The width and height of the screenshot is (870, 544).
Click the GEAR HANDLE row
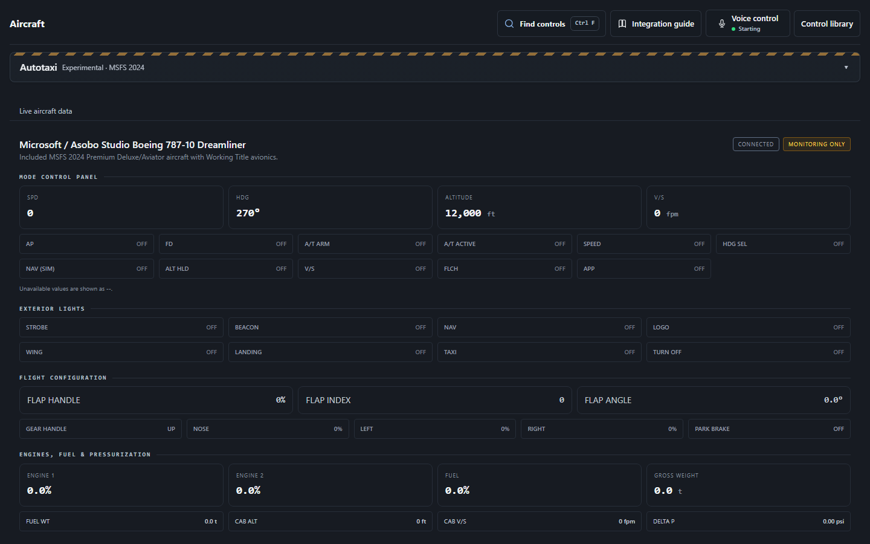coord(100,429)
